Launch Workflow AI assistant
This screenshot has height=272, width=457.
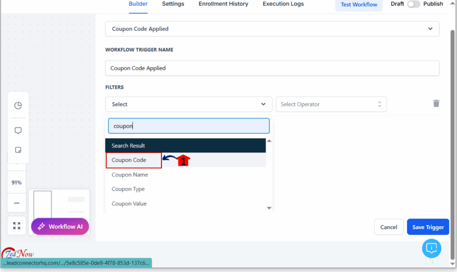[x=60, y=226]
